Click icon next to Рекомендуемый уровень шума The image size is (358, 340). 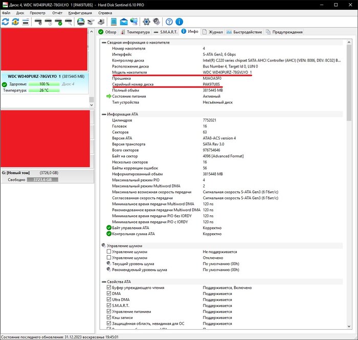(109, 269)
